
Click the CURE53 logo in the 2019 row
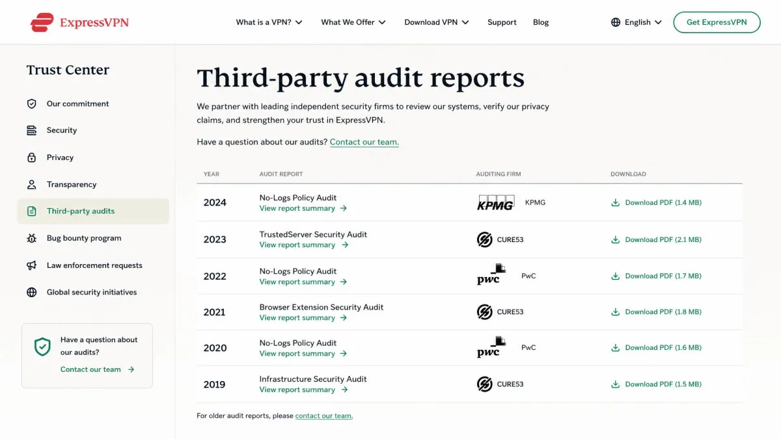485,384
